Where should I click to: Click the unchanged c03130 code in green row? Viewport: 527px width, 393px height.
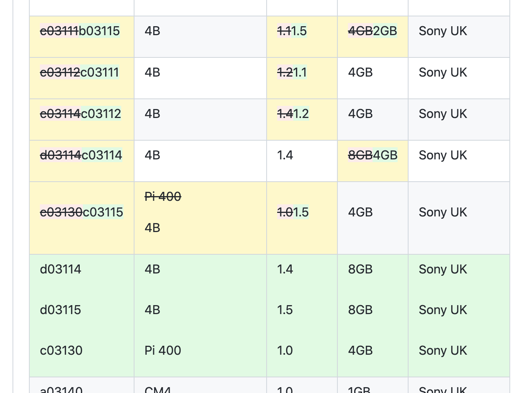pyautogui.click(x=61, y=350)
